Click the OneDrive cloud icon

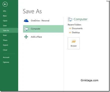coord(26,21)
